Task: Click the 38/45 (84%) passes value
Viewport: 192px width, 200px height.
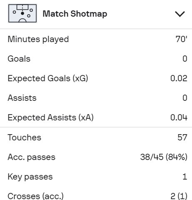Action: [x=164, y=157]
